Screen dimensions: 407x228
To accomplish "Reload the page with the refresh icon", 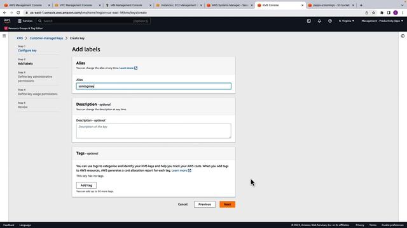I will [18, 13].
